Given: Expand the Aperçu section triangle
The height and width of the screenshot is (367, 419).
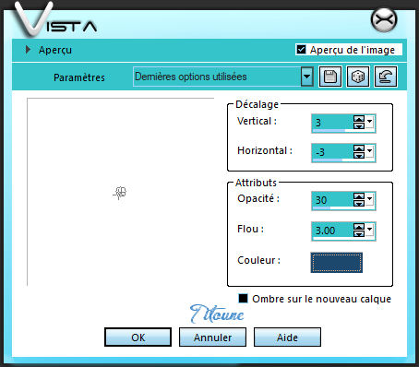Looking at the screenshot, I should click(28, 50).
